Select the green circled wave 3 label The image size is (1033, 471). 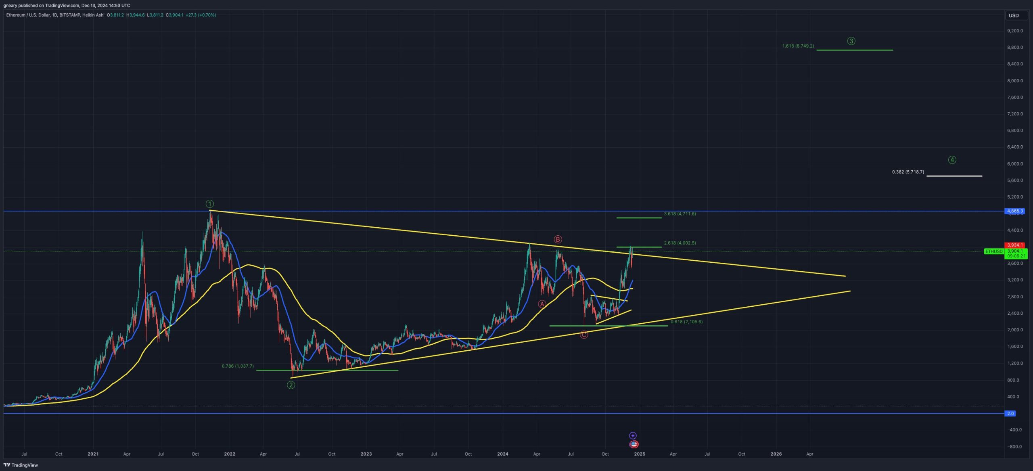pos(851,41)
